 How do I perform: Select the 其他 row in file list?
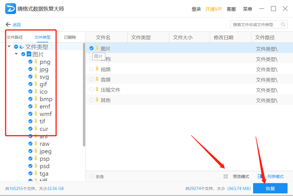[189, 100]
